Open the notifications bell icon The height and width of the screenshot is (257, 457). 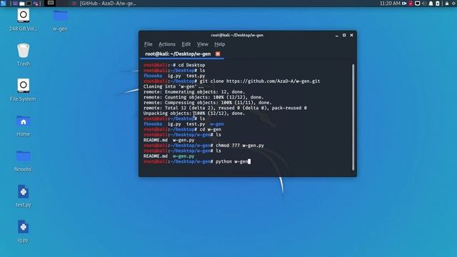coord(431,4)
